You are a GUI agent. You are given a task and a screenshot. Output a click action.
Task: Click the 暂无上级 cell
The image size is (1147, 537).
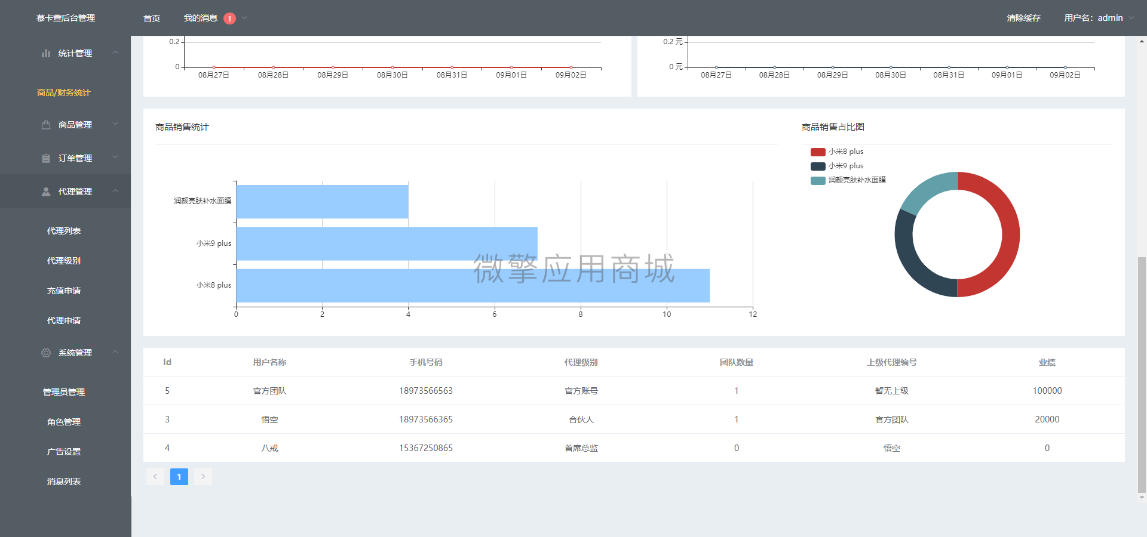click(892, 391)
